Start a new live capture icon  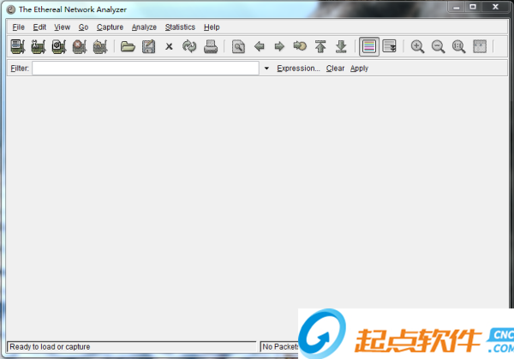tap(59, 46)
